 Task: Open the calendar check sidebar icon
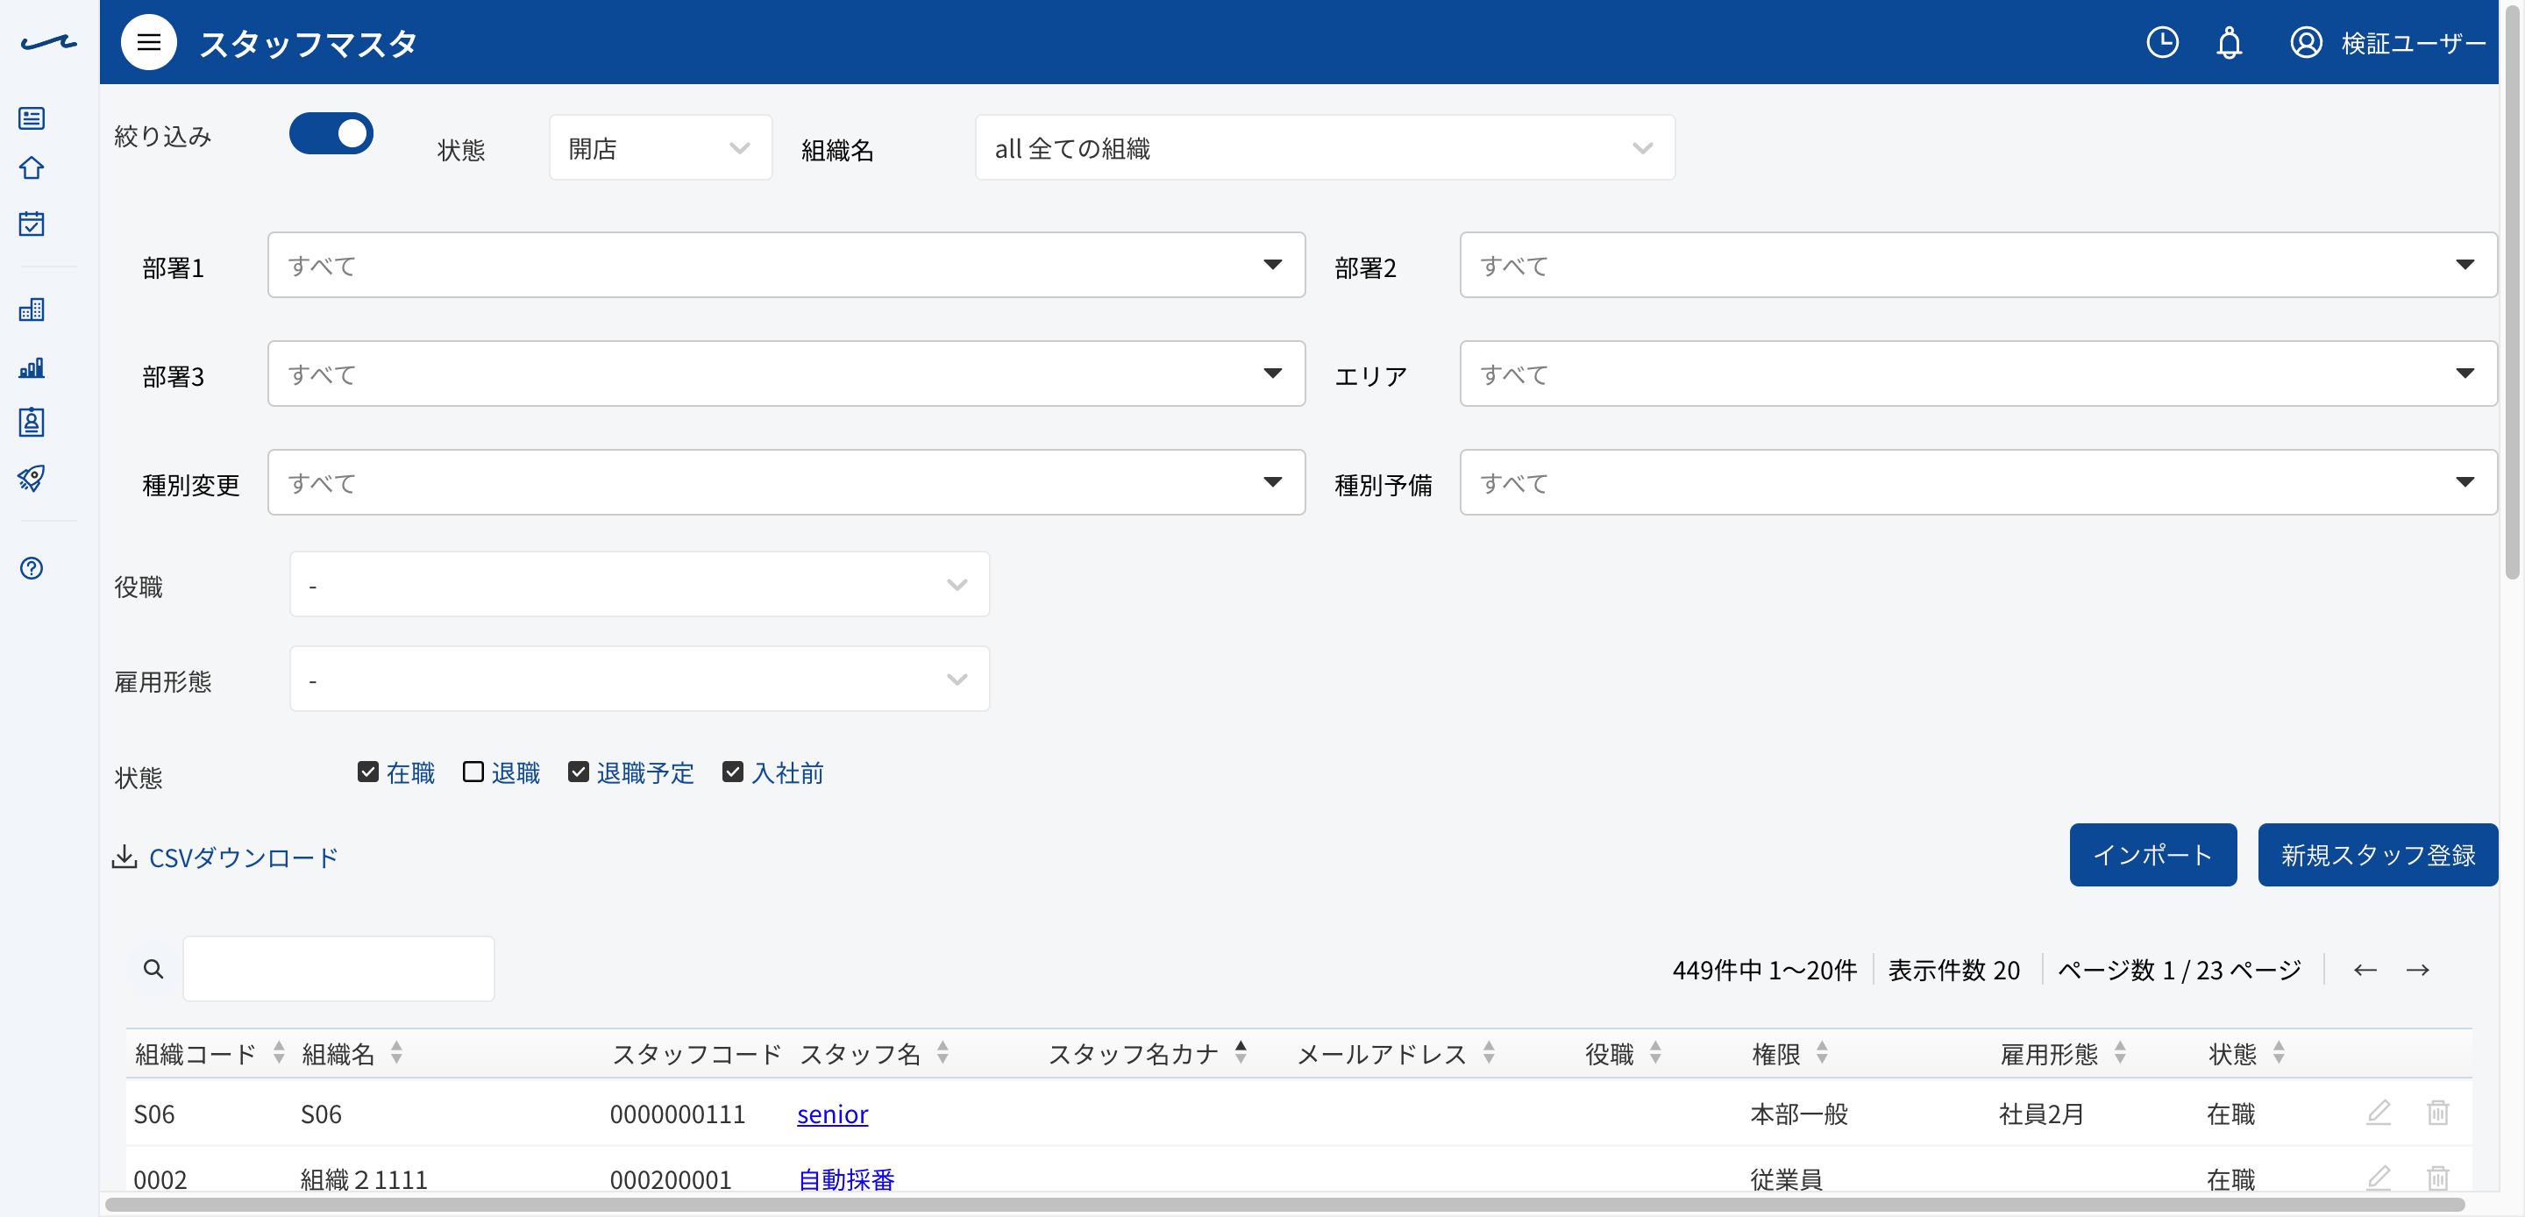pos(32,224)
